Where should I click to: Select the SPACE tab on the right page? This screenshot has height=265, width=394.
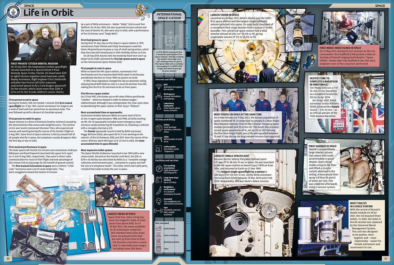380,6
